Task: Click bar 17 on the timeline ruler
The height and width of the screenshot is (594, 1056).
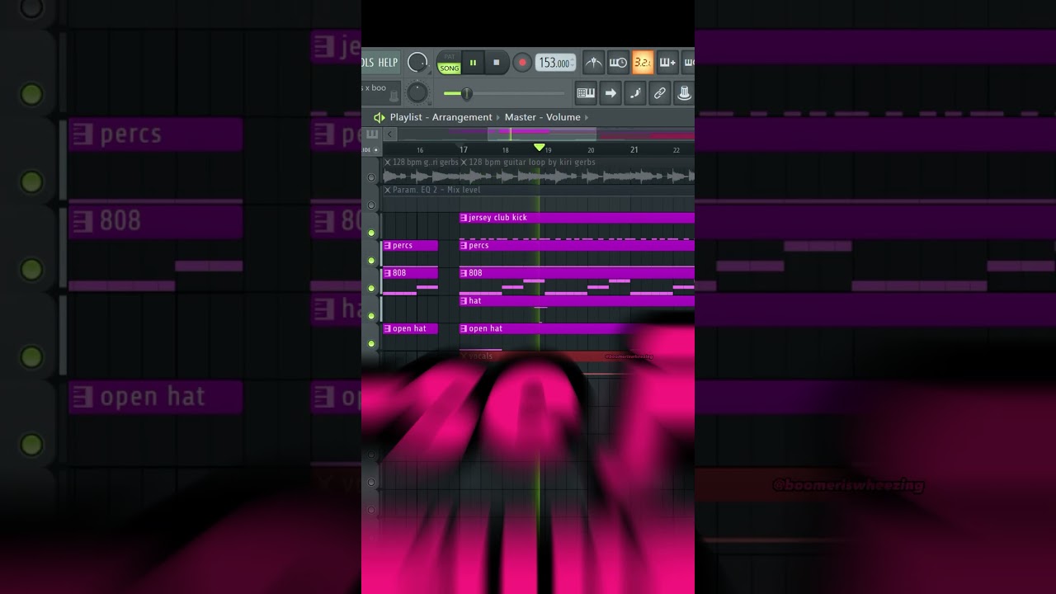Action: 464,150
